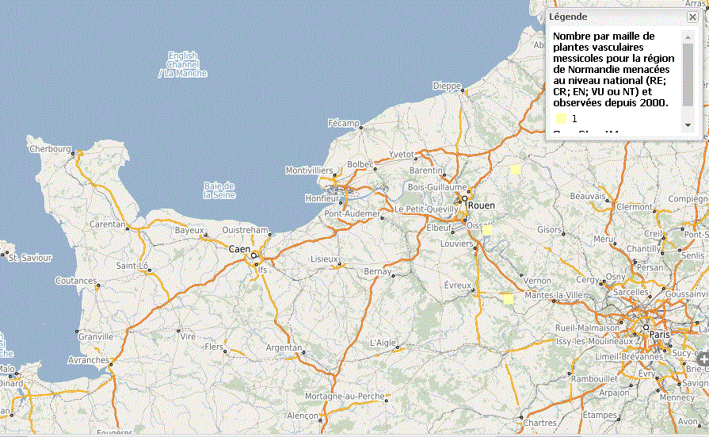Click the legend scrollbar up arrow

(x=688, y=36)
